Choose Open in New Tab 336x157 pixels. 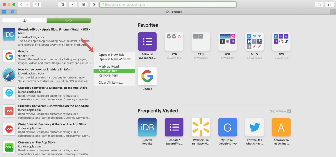click(x=114, y=55)
